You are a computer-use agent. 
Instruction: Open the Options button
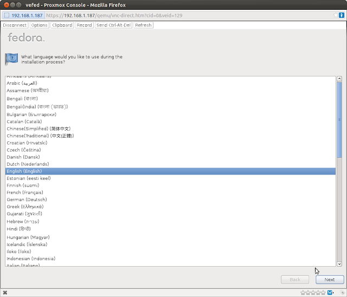[x=39, y=25]
